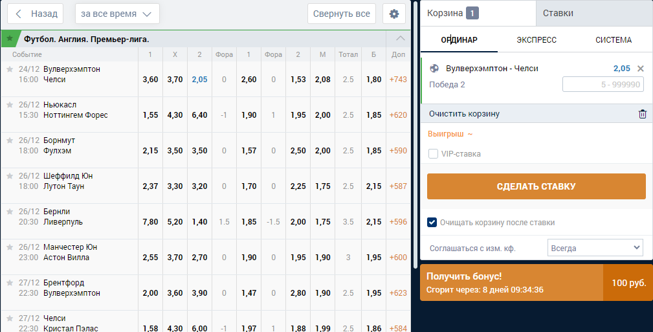Open the Борнмут - Фулхэм match
The height and width of the screenshot is (332, 653).
click(59, 146)
